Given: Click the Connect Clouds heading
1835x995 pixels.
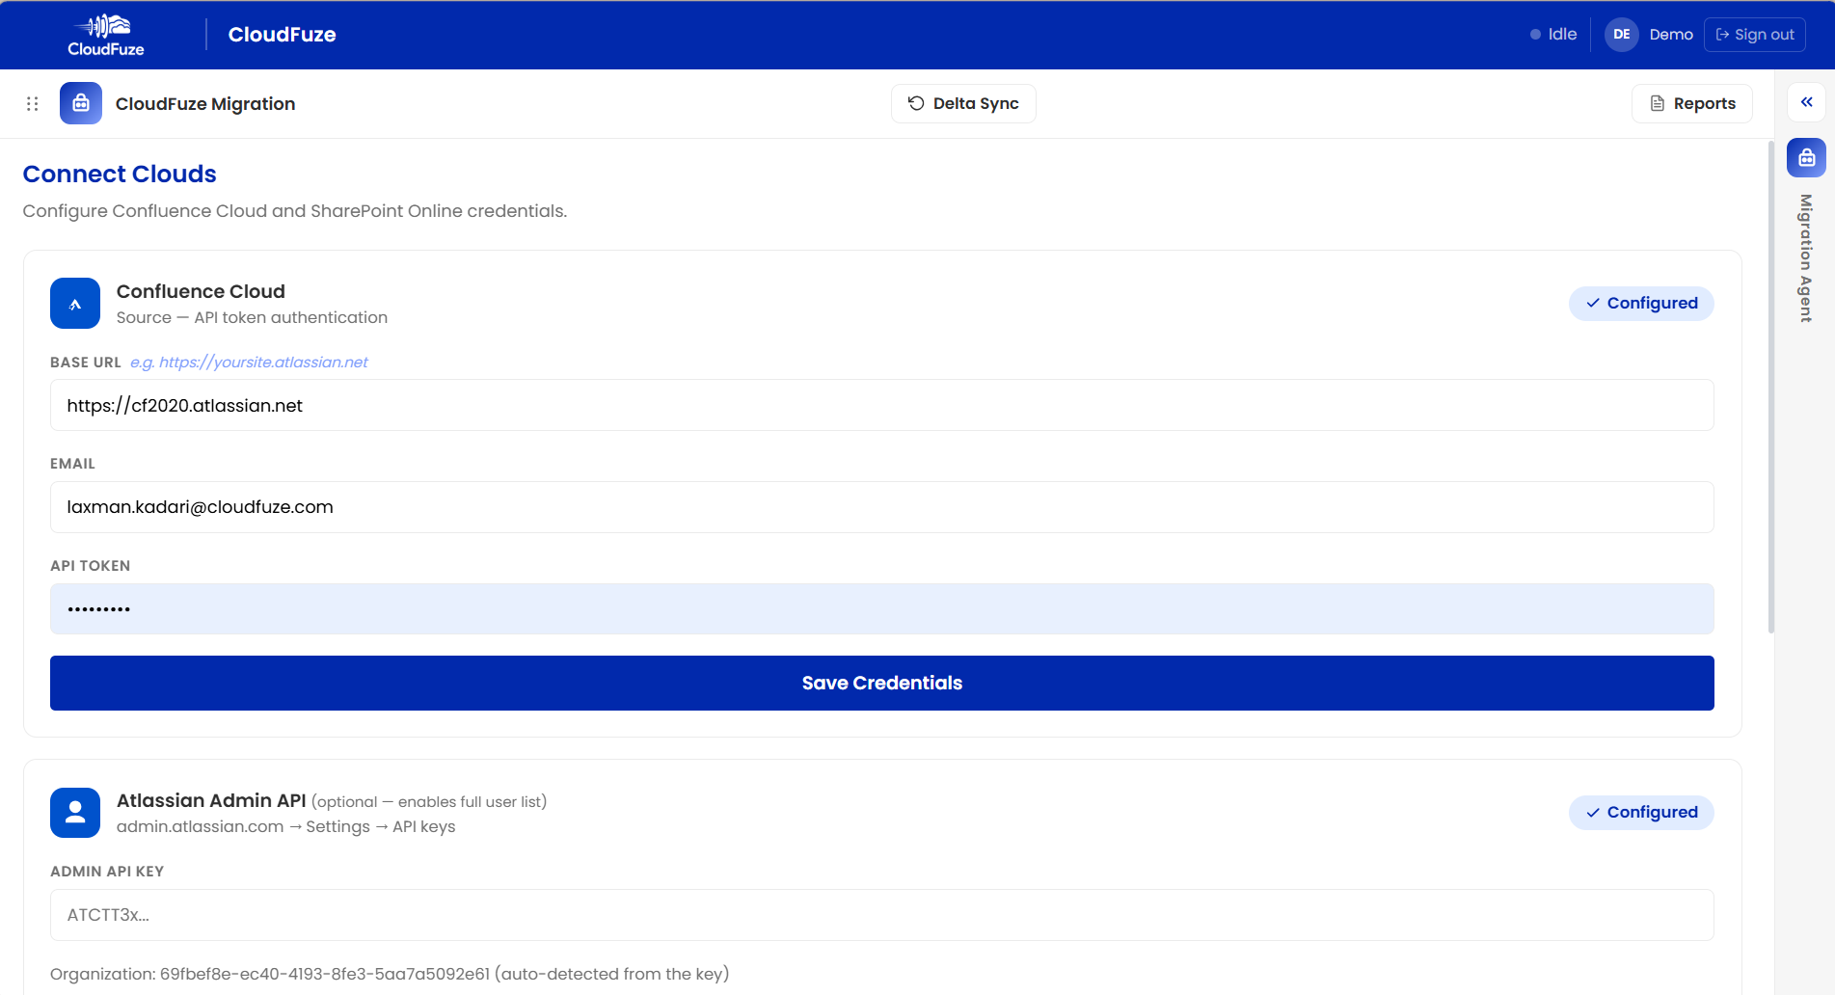Looking at the screenshot, I should click(x=120, y=174).
